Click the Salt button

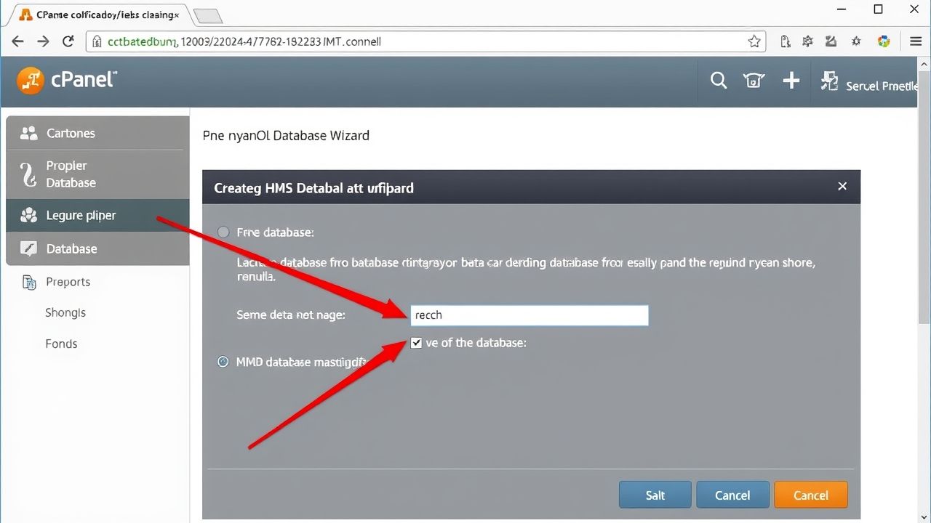655,495
